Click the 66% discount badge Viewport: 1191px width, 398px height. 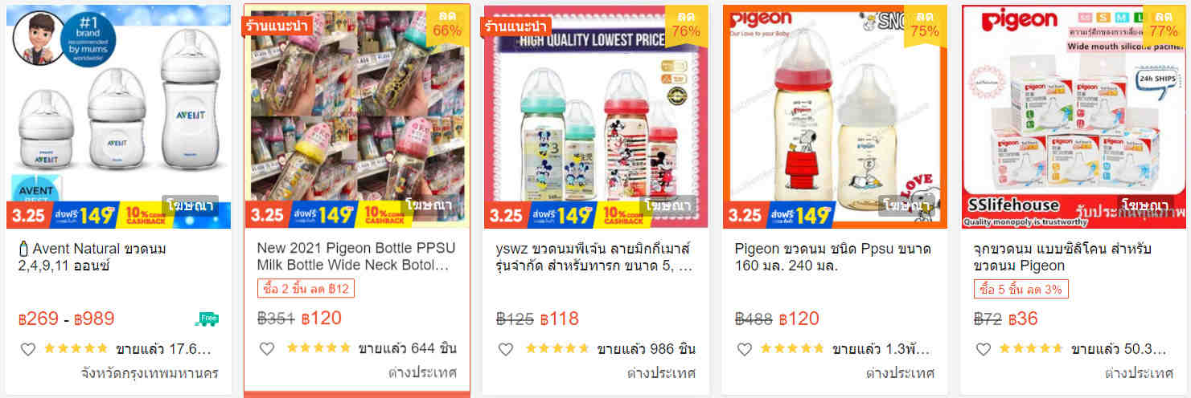click(446, 23)
